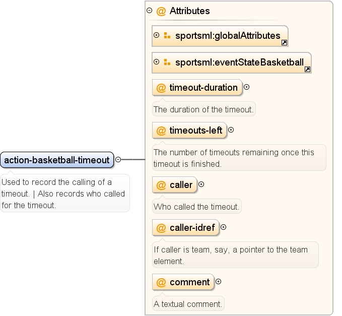The image size is (342, 316).
Task: Click the Attributes @ symbol icon
Action: click(161, 11)
